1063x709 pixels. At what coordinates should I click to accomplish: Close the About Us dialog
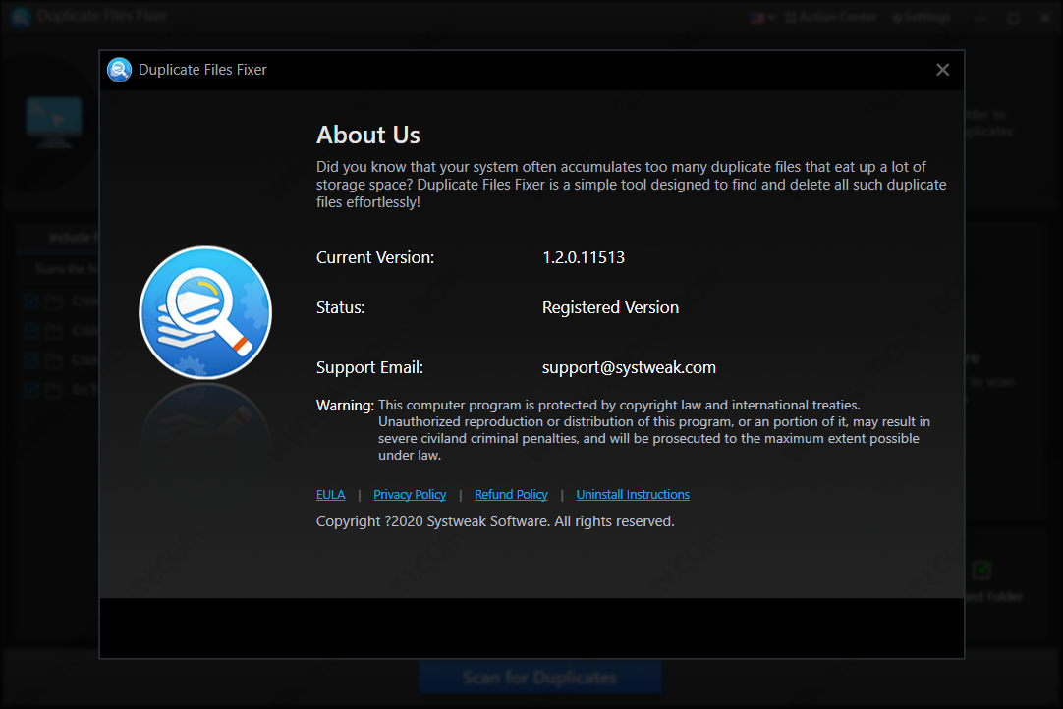(942, 70)
